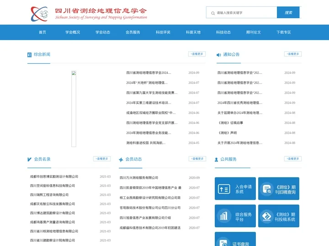Viewport: 329px width, 246px height.
Task: Open 科技动态 navigation item
Action: point(223,32)
